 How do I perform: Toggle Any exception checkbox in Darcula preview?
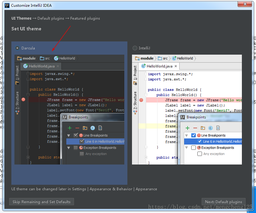82,154
